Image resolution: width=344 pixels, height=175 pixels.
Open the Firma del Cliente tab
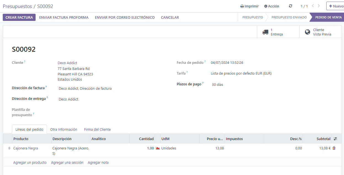pyautogui.click(x=97, y=129)
